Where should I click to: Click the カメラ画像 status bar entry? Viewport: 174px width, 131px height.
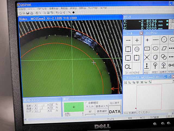pyautogui.click(x=154, y=117)
